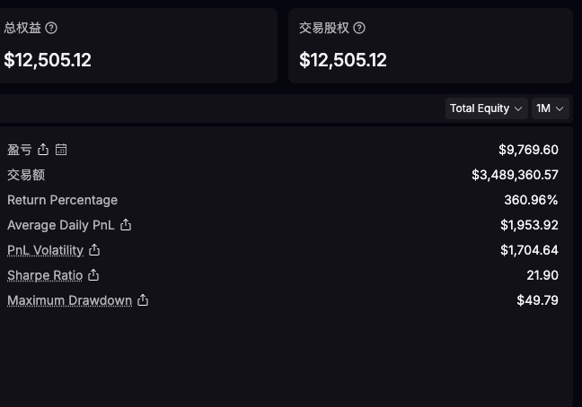Share the PnL Volatility stat
Image resolution: width=582 pixels, height=407 pixels.
pos(94,250)
